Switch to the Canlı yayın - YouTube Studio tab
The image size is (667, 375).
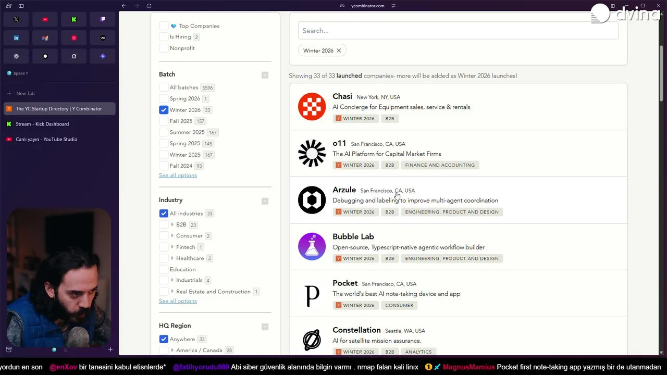pyautogui.click(x=59, y=139)
